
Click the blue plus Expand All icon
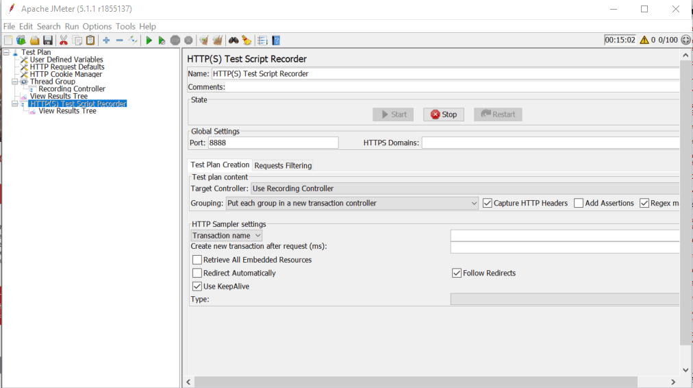[106, 40]
